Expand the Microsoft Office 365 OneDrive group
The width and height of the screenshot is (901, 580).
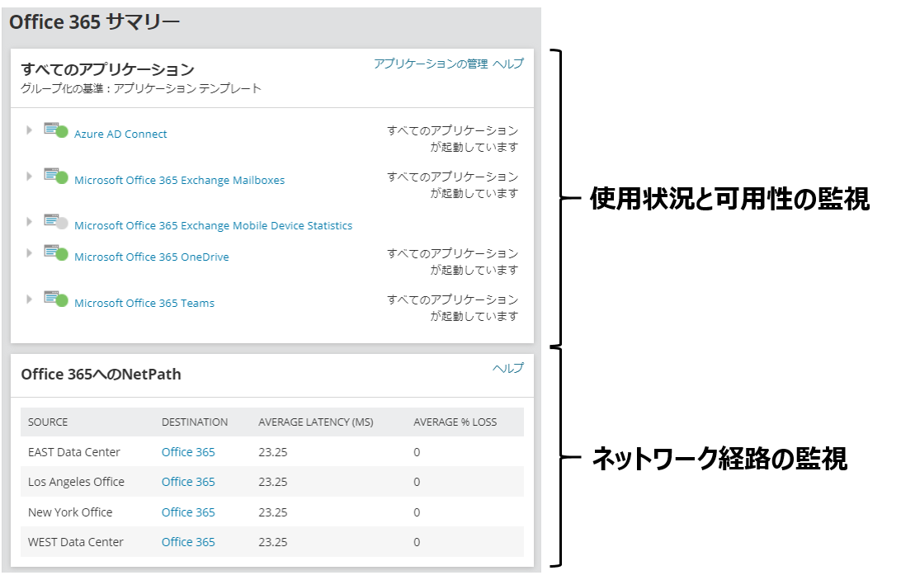30,253
